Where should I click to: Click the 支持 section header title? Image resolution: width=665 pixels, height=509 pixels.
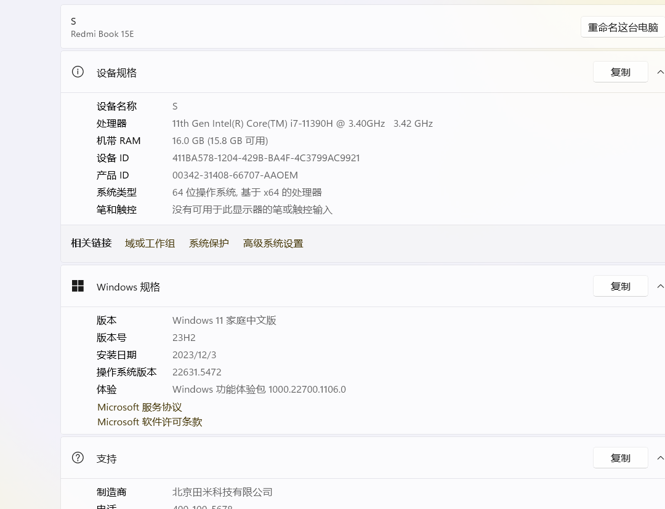click(107, 459)
